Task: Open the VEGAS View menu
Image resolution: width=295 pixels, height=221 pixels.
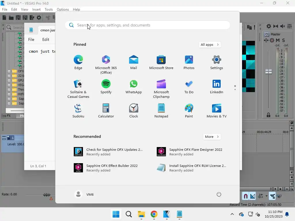Action: 24,9
